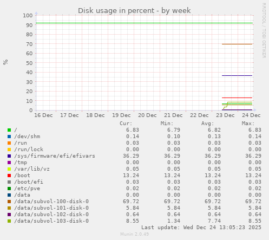Click the '23 Dec' x-axis label

coord(225,115)
